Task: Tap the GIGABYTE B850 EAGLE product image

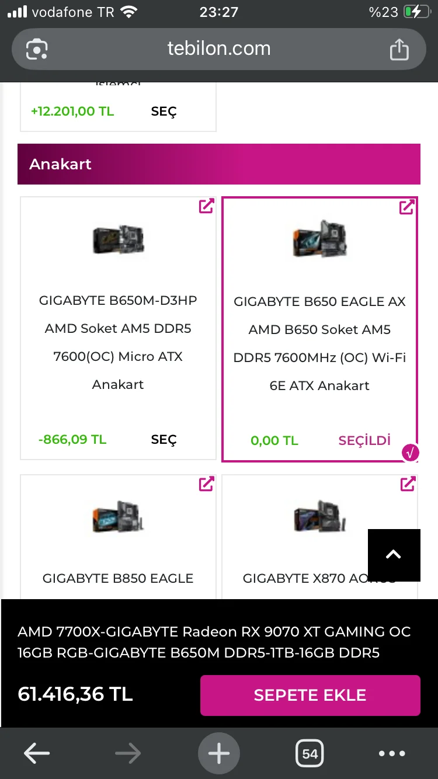Action: pyautogui.click(x=119, y=517)
